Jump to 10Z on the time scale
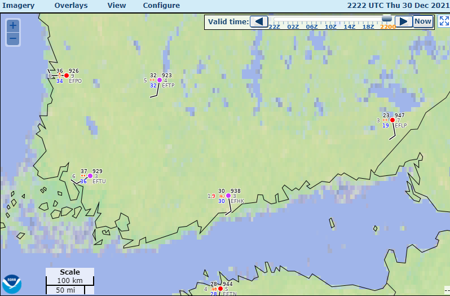 [331, 26]
